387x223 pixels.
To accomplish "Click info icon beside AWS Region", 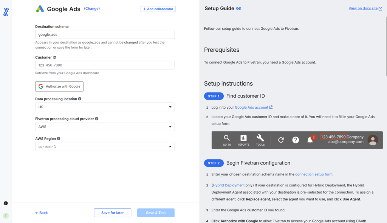I will pyautogui.click(x=59, y=138).
